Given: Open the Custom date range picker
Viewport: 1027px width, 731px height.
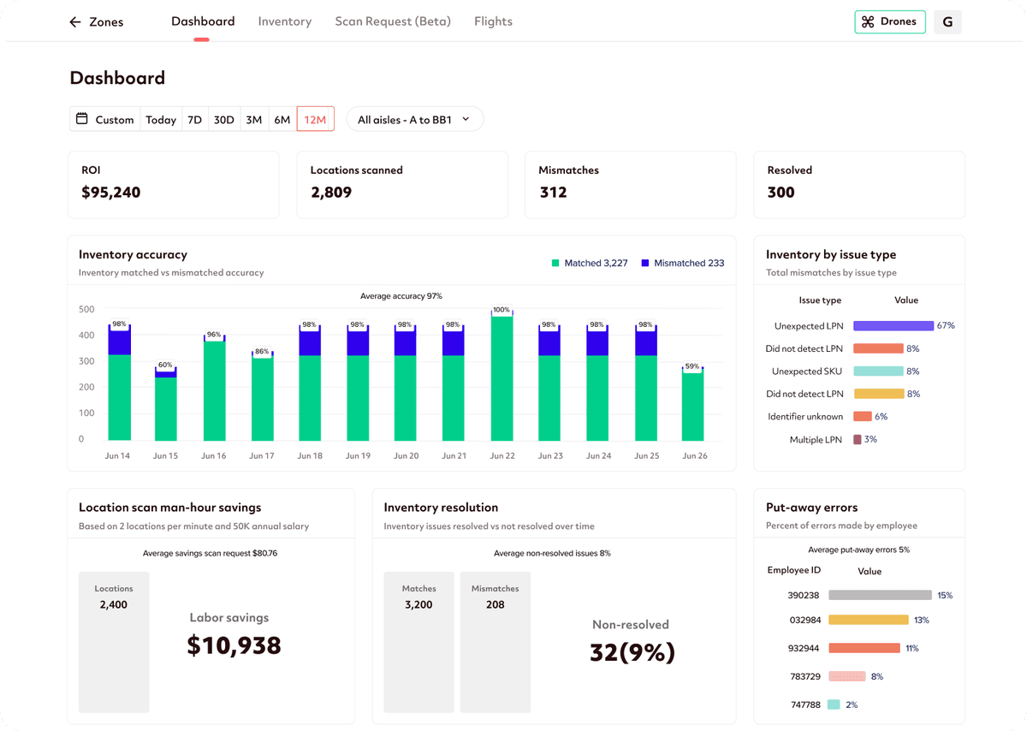Looking at the screenshot, I should 114,120.
